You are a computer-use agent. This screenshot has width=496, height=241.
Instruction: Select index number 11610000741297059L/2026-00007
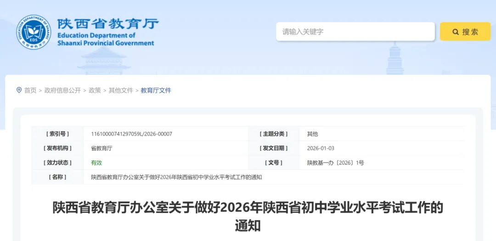(132, 134)
